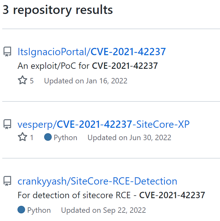Click the 'Updated on Jan 16, 2022' timestamp
This screenshot has width=220, height=221.
tap(86, 81)
